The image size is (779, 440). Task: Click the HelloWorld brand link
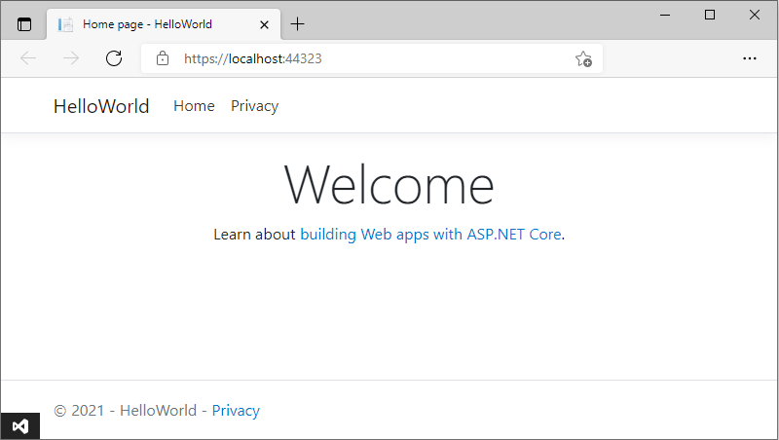coord(101,106)
